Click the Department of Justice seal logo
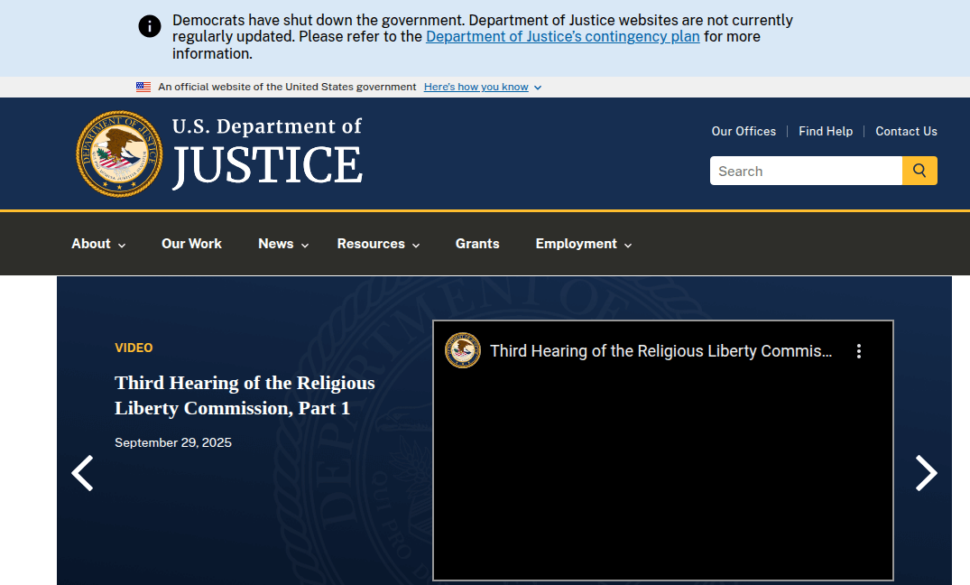The height and width of the screenshot is (585, 970). (x=119, y=153)
